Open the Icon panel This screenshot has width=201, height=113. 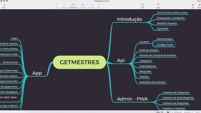coord(193,5)
